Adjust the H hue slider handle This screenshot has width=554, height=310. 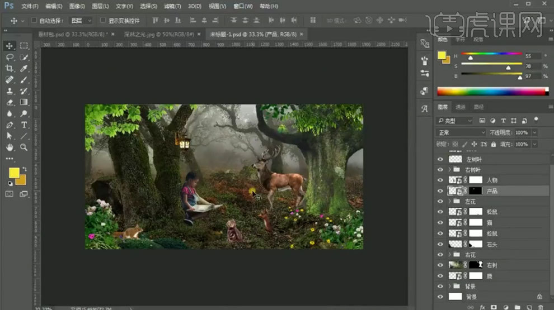pyautogui.click(x=470, y=57)
